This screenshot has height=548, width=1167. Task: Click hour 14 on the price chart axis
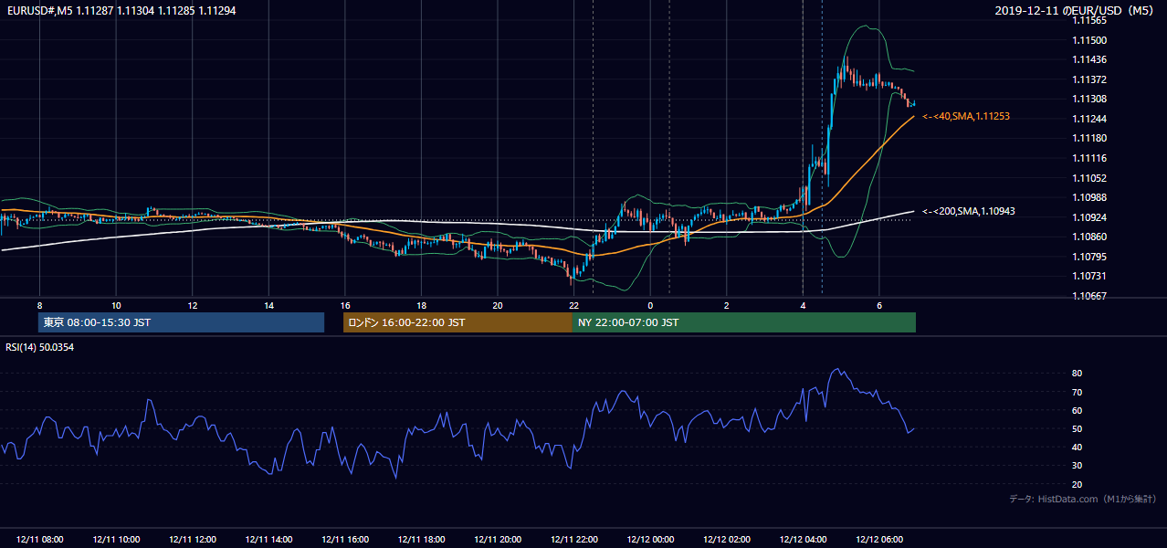pos(268,305)
